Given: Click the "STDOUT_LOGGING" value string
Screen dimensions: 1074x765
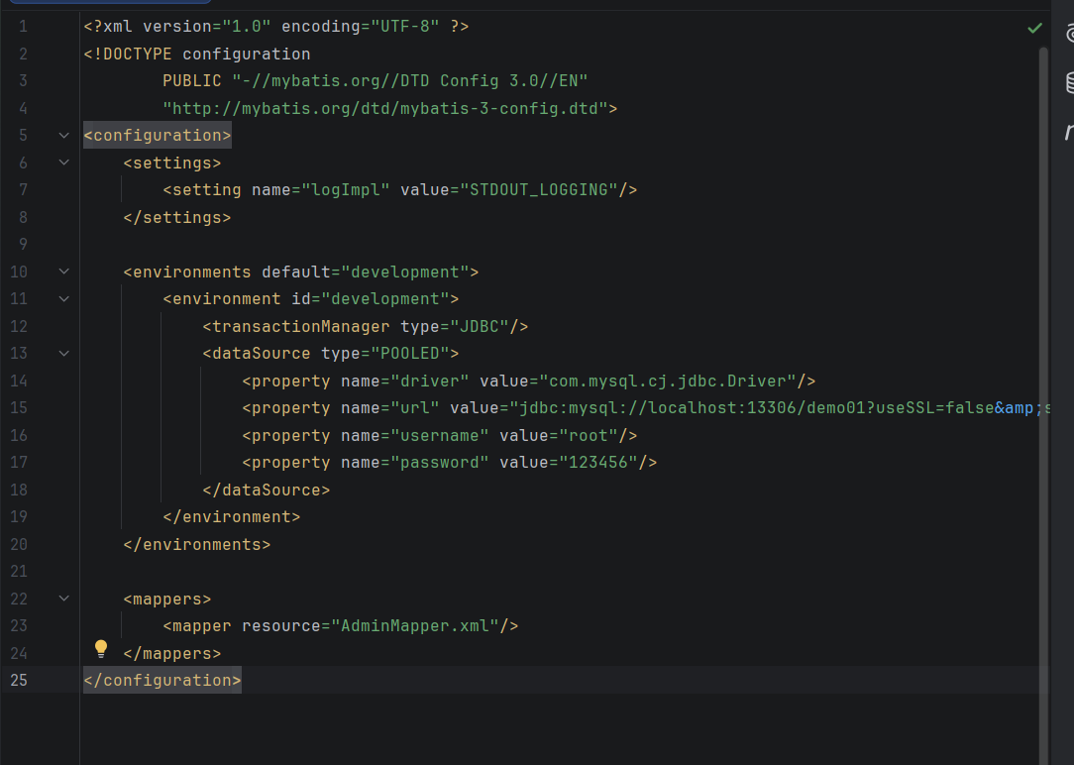Looking at the screenshot, I should tap(539, 189).
